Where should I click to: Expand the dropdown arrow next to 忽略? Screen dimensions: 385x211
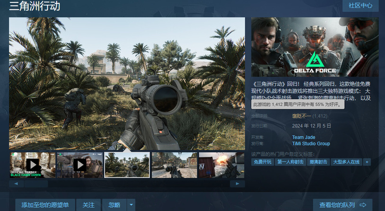click(131, 205)
